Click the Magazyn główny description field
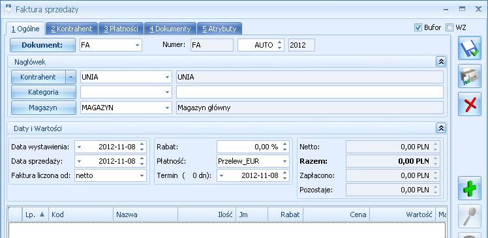488x238 pixels. (310, 108)
